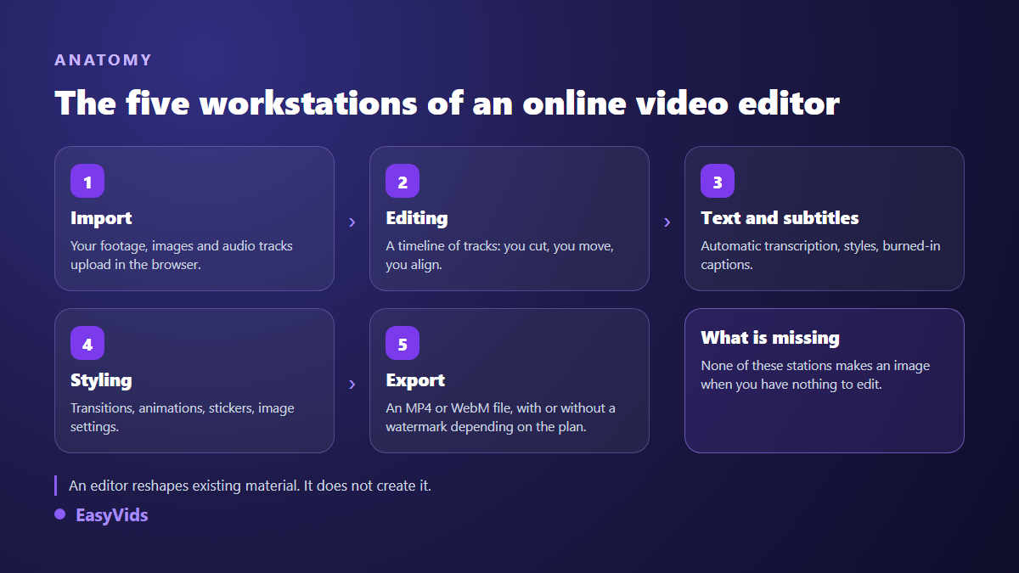The image size is (1019, 573).
Task: Click the number 3 badge on Text and subtitles card
Action: tap(718, 181)
